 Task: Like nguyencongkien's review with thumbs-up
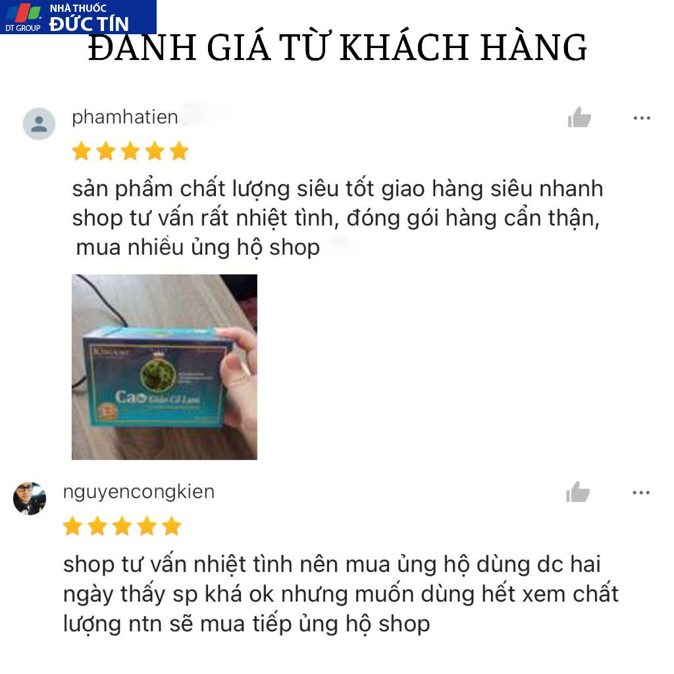577,492
